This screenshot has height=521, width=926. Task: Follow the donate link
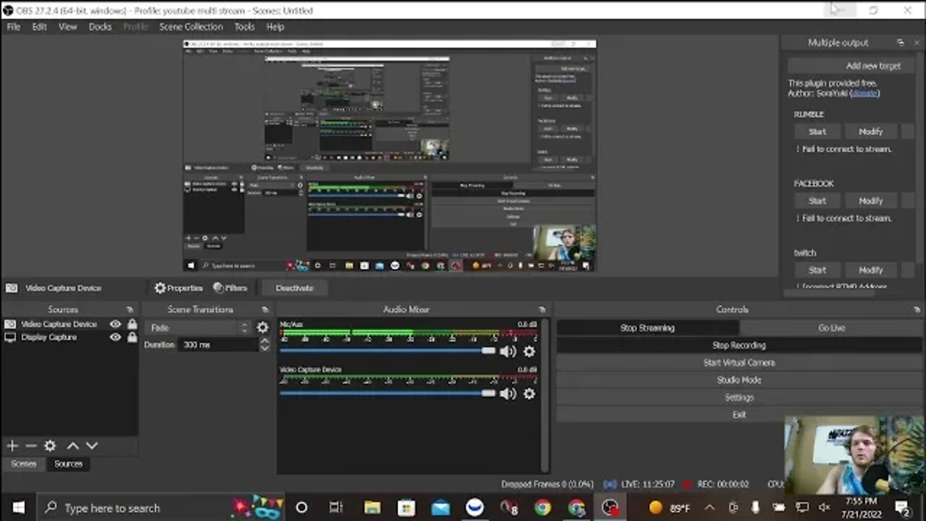[865, 93]
